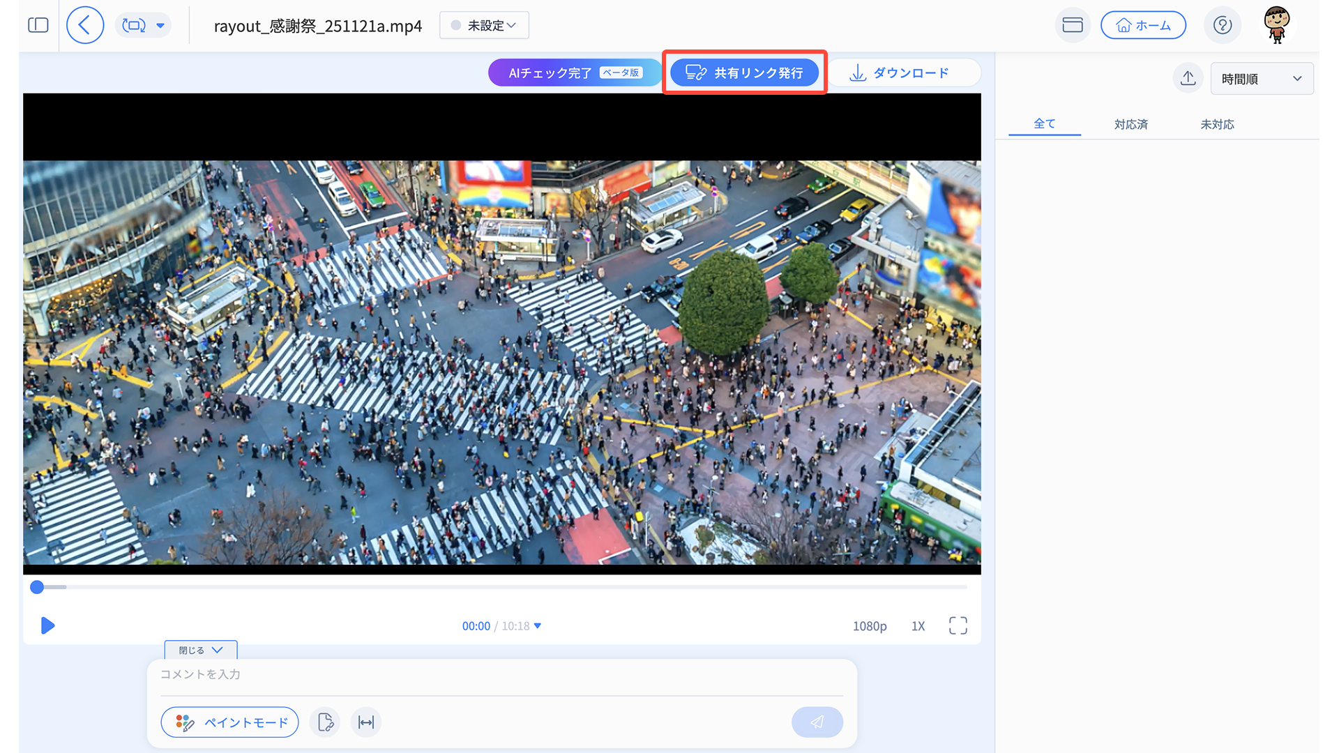The height and width of the screenshot is (753, 1339).
Task: Toggle the left sidebar panel icon
Action: point(38,26)
